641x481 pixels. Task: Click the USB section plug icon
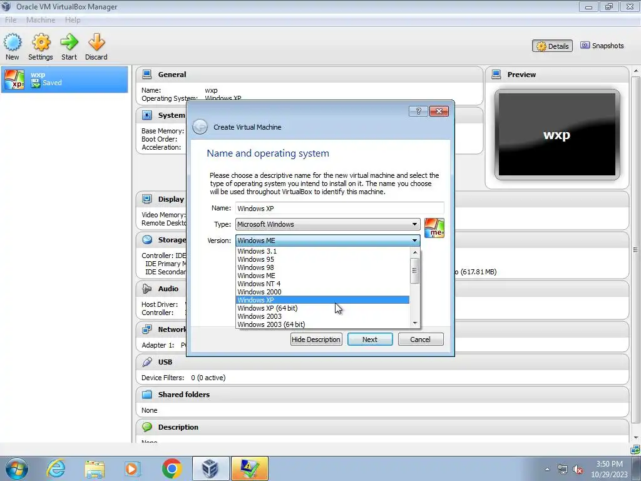tap(146, 361)
